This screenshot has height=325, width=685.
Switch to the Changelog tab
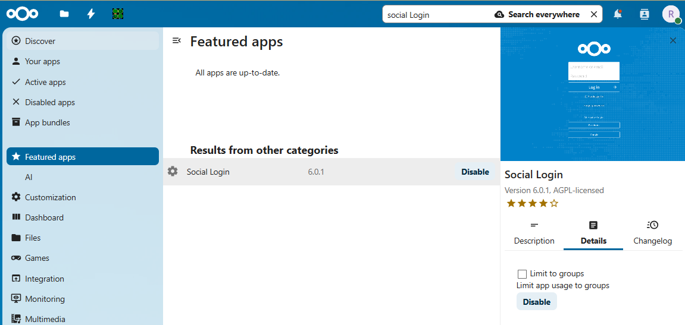tap(652, 234)
